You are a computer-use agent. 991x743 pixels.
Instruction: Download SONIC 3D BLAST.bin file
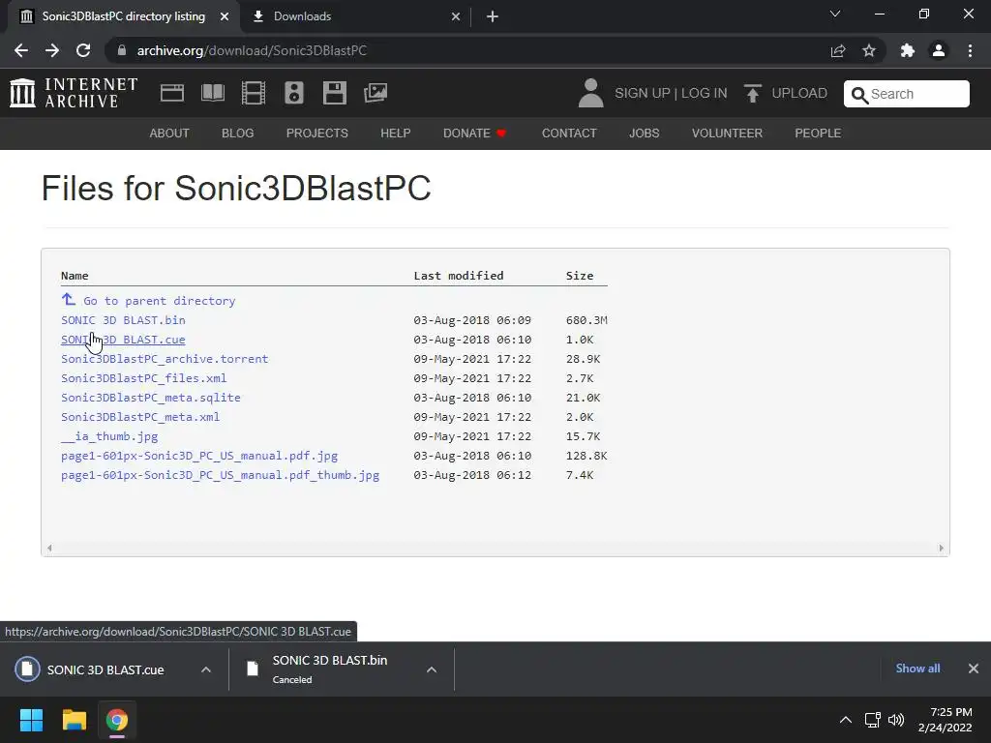point(123,320)
